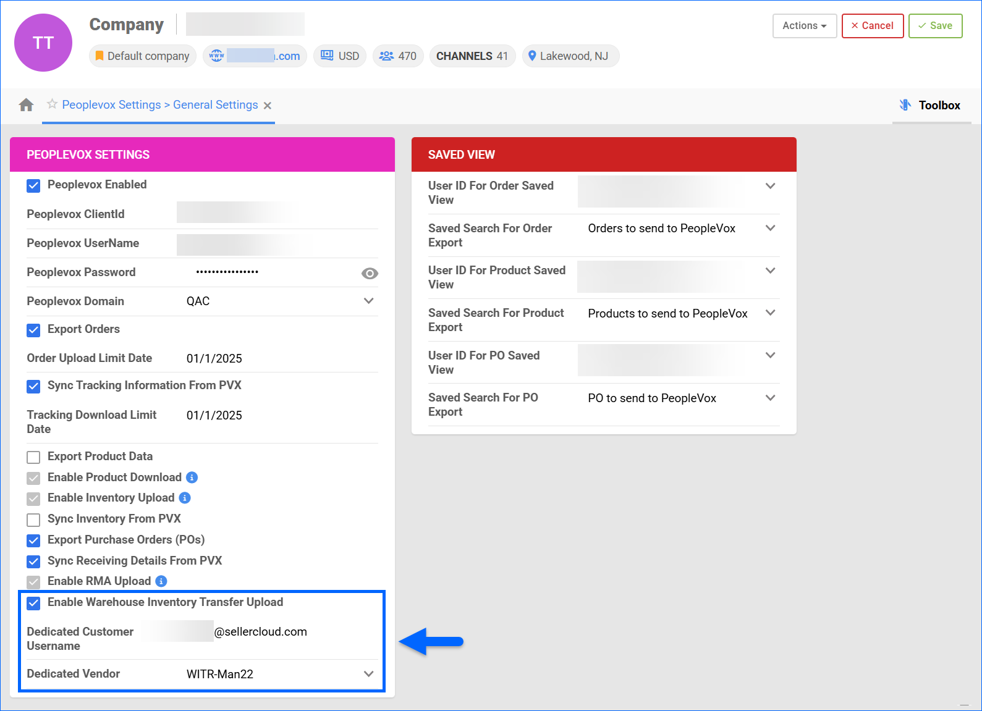Expand User ID For Product Saved View dropdown

point(771,271)
